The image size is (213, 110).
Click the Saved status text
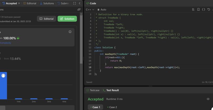tap(89, 82)
